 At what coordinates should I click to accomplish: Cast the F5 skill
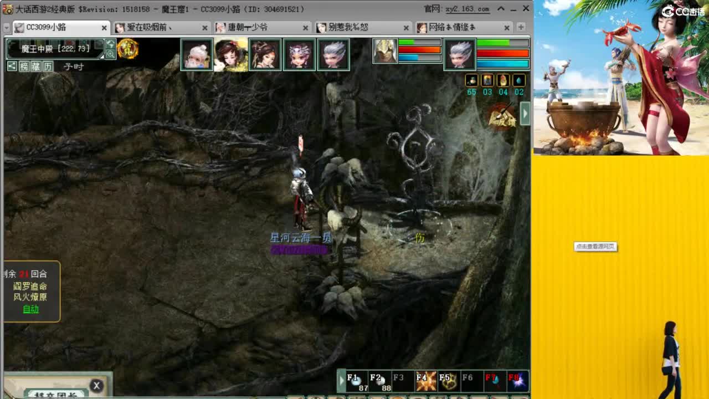click(x=448, y=381)
